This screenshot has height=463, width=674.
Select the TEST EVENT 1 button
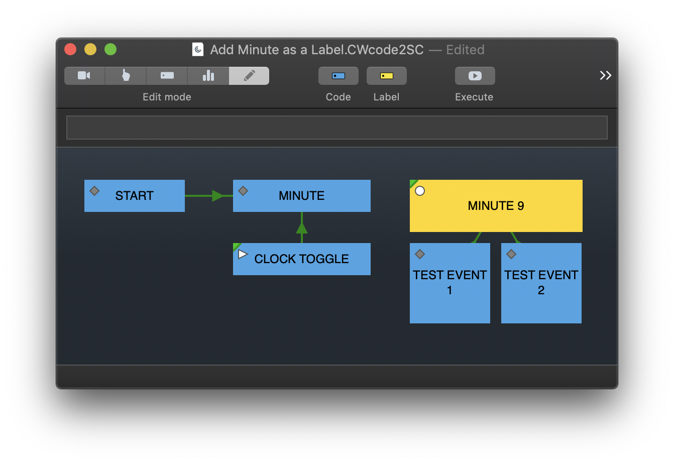click(x=450, y=283)
